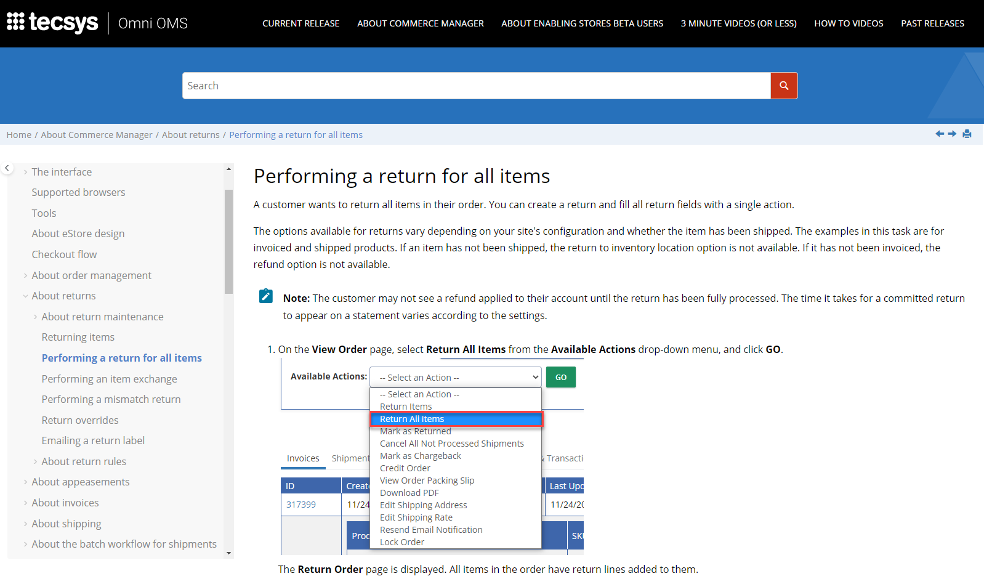Open About order management topic label
984x576 pixels.
(x=92, y=275)
